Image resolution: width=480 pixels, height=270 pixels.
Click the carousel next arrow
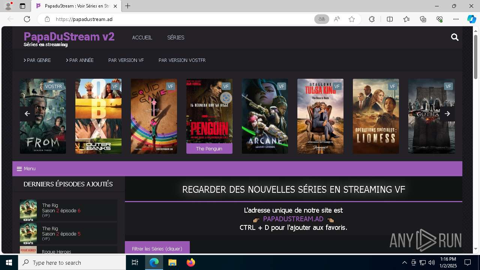[x=447, y=114]
